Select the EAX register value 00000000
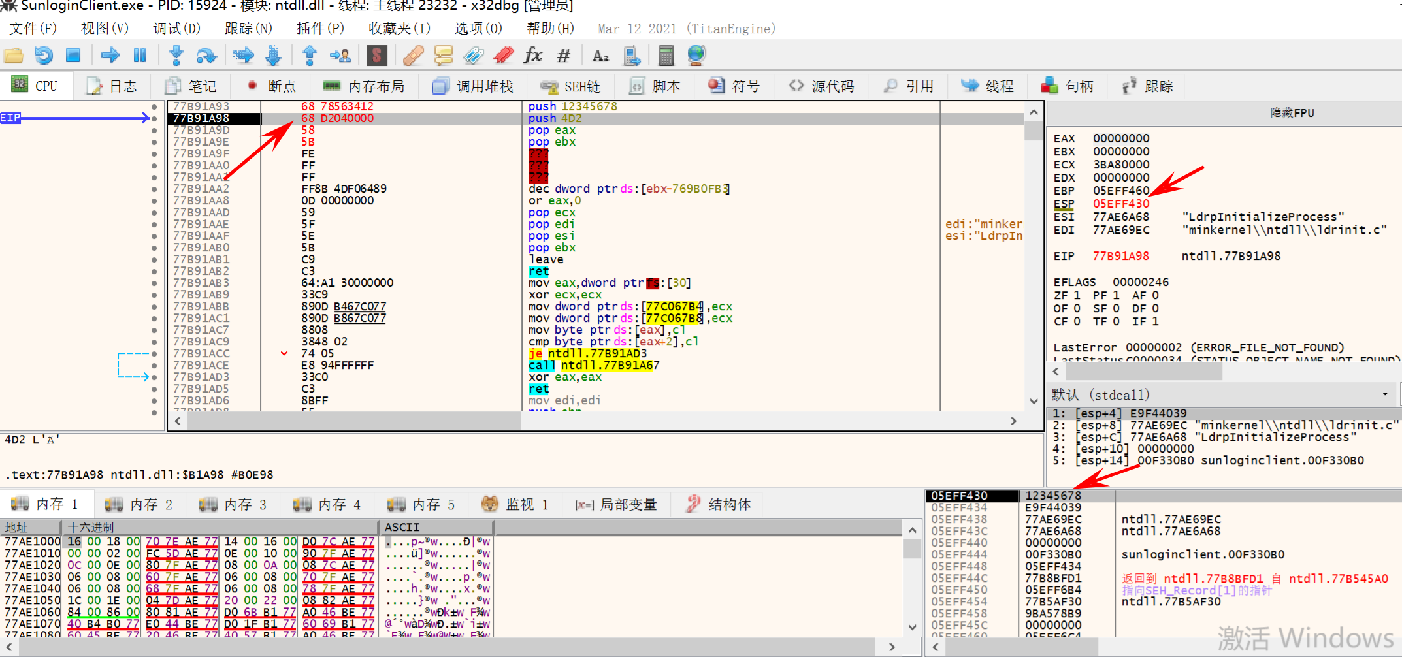The width and height of the screenshot is (1402, 657). click(1121, 138)
